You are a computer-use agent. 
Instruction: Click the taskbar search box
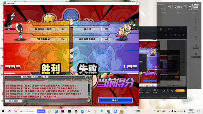pyautogui.click(x=28, y=111)
